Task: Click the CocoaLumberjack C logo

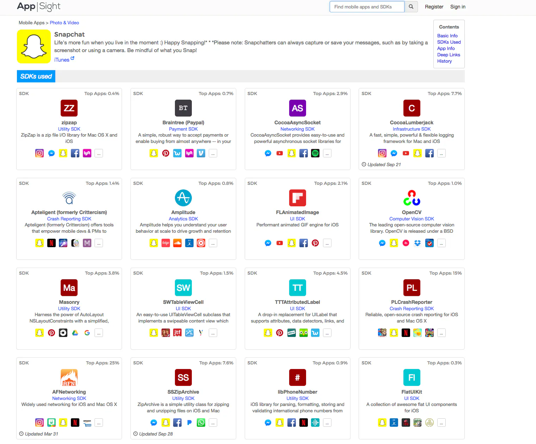Action: [412, 108]
